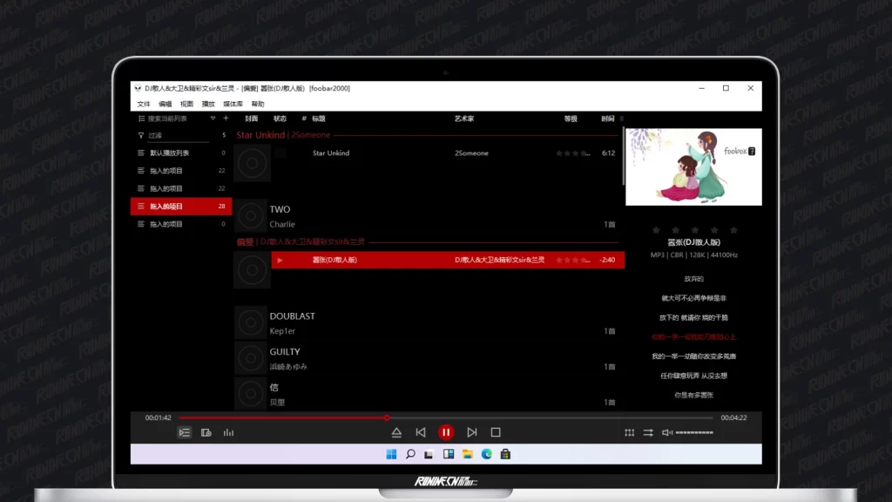Show the spectrum visualizer bars icon
Screen dimensions: 892x502
(229, 432)
